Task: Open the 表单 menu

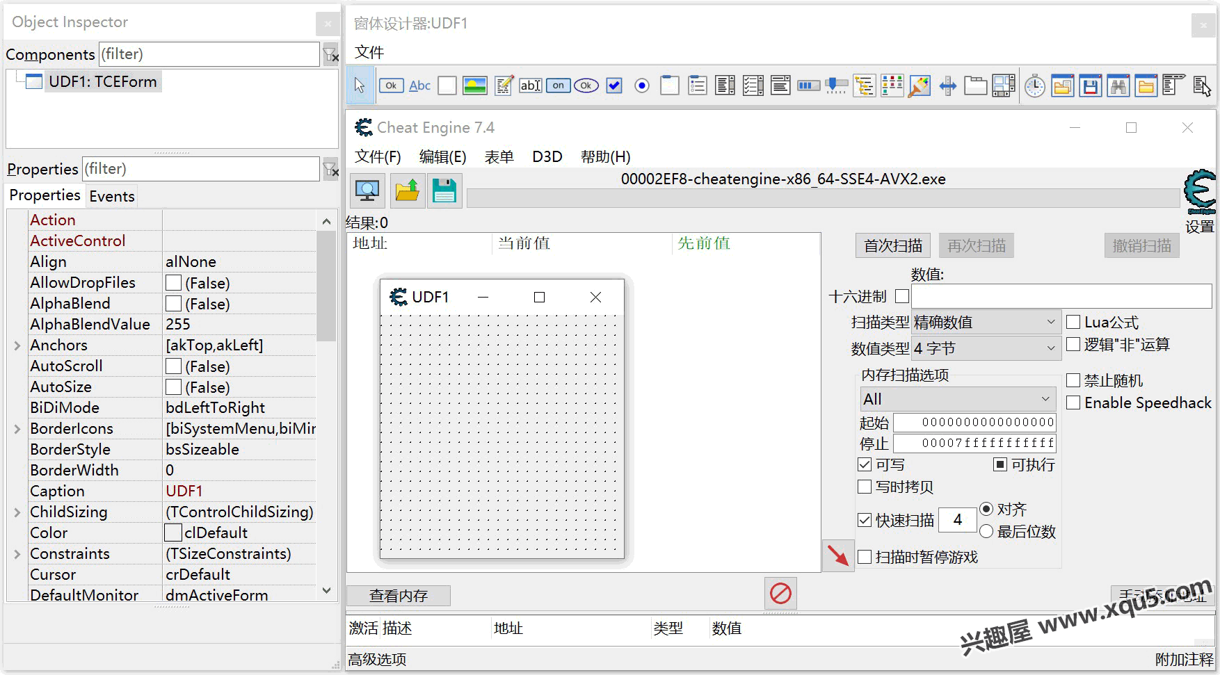Action: point(499,156)
